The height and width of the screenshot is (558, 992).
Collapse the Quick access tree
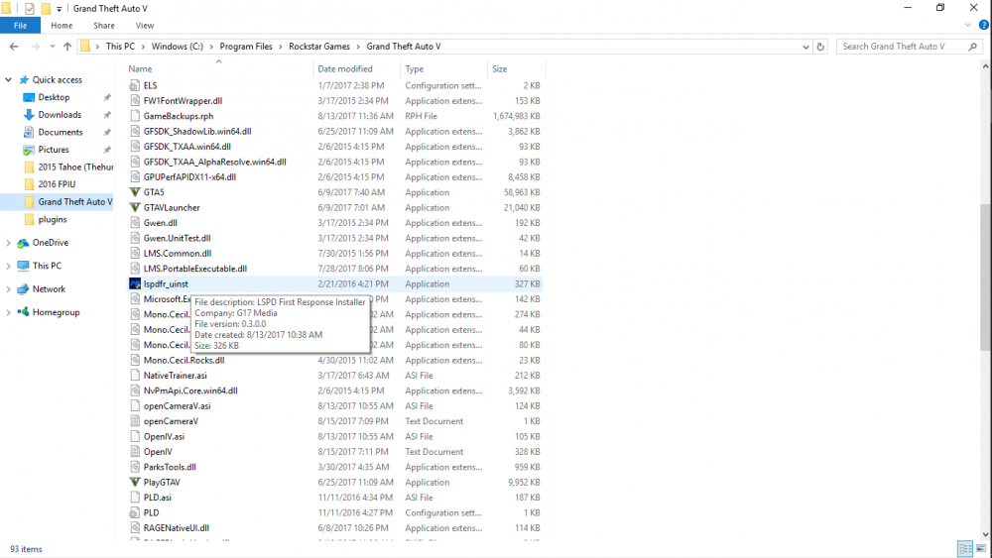(x=8, y=79)
